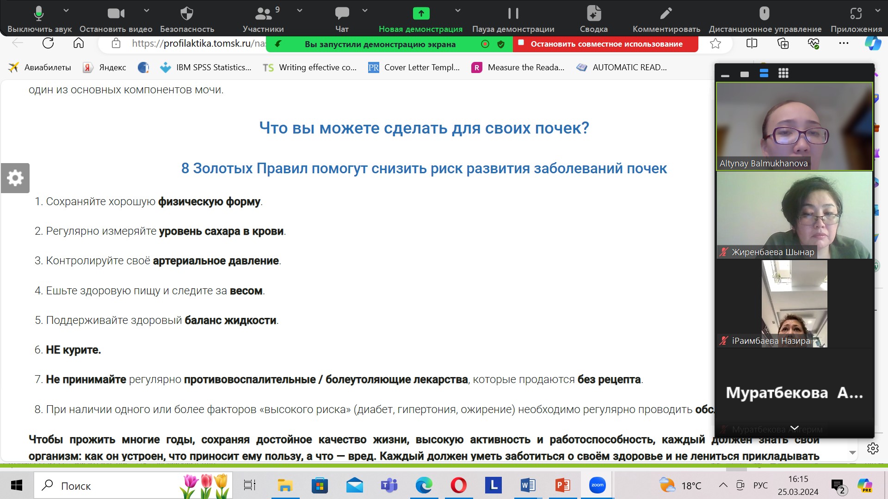Switch video panel to single-thumbnail view

click(x=745, y=74)
